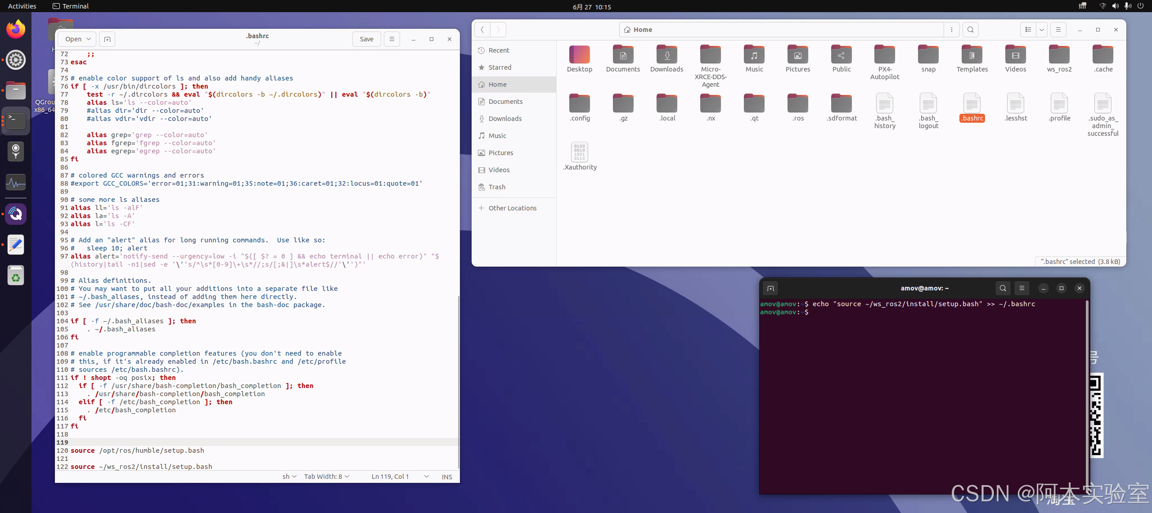Open Other Locations in sidebar
Viewport: 1152px width, 513px height.
512,208
